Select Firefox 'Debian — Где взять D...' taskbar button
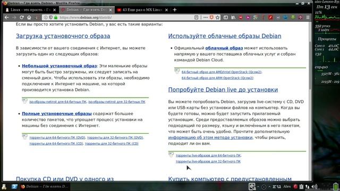 click(45, 186)
